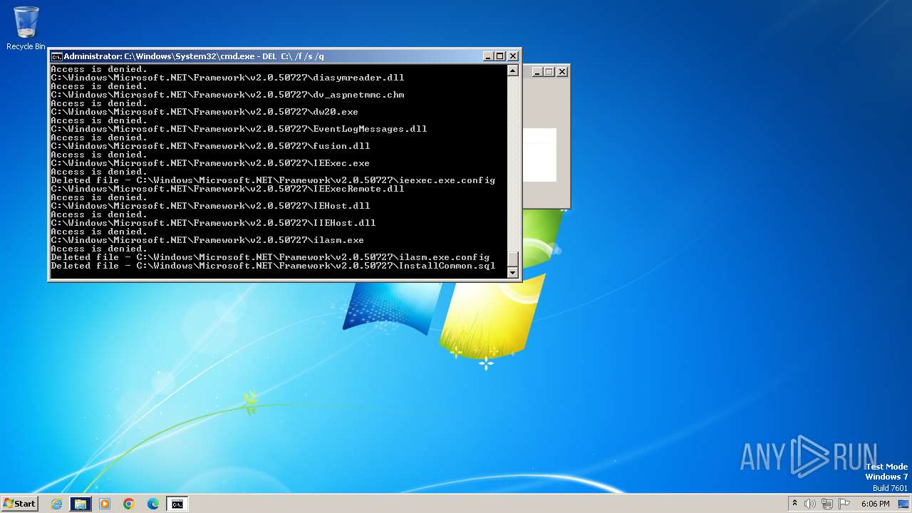This screenshot has width=912, height=513.
Task: Select the cmd.exe taskbar button
Action: click(x=177, y=504)
